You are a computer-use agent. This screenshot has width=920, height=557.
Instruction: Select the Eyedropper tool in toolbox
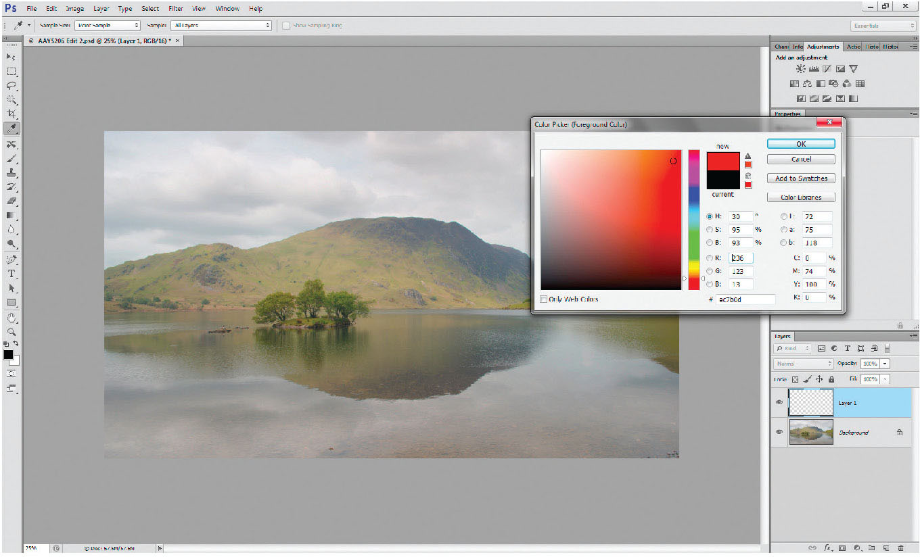coord(11,128)
